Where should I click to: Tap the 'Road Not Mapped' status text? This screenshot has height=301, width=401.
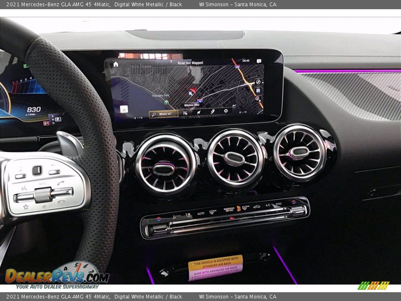(190, 63)
